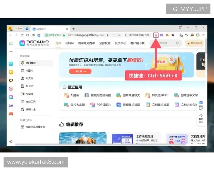
Task: Select 热门推荐 category
Action: [36, 63]
